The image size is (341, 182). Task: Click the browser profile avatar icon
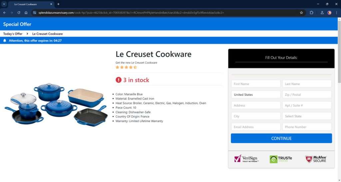[x=329, y=13]
